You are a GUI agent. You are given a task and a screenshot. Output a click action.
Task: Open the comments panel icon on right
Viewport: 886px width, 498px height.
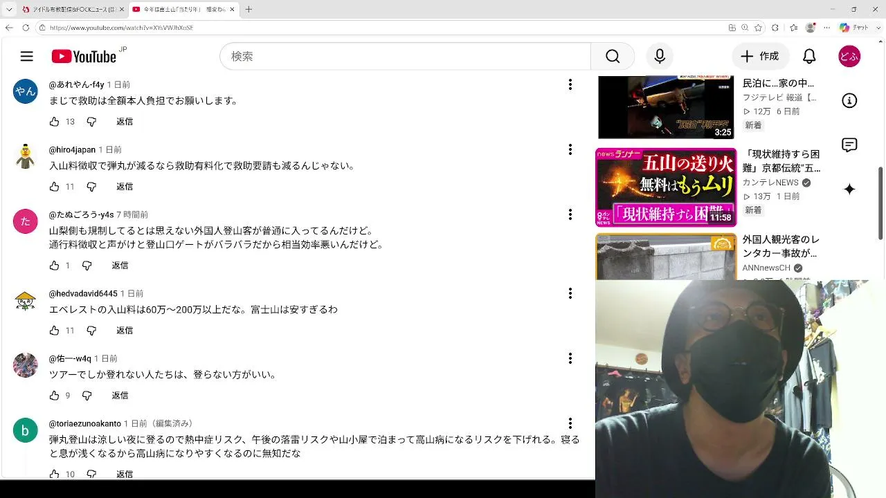pyautogui.click(x=849, y=145)
